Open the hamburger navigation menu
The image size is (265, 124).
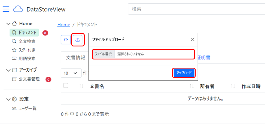(x=6, y=9)
